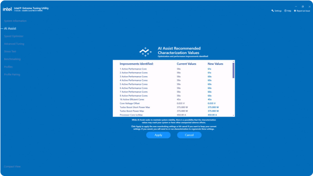
Task: Click the 'Improvements Identified:' header
Action: [137, 64]
